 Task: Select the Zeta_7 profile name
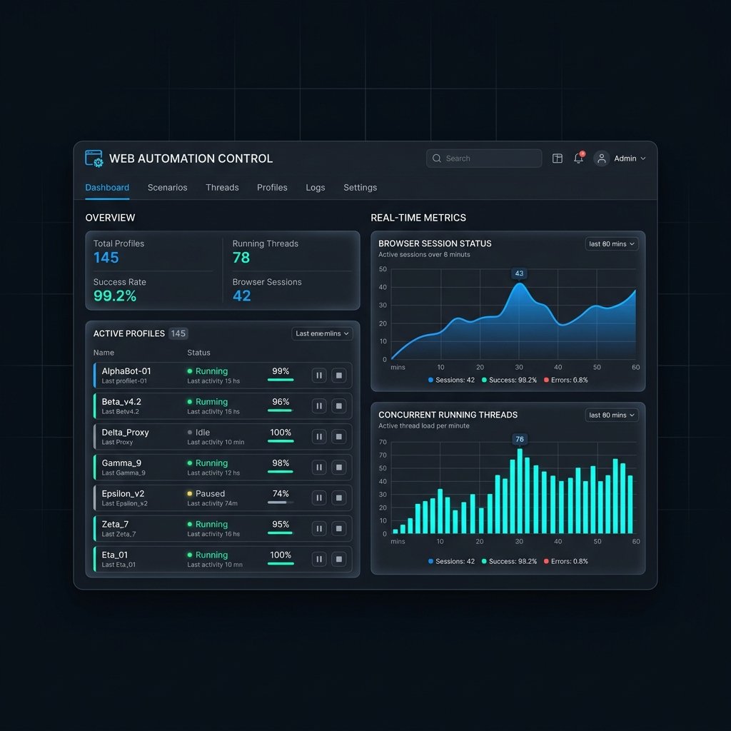tap(115, 525)
